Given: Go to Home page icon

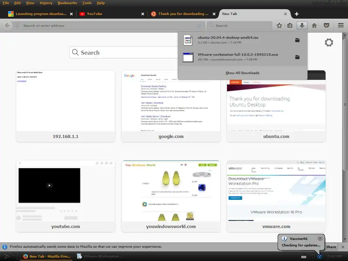Looking at the screenshot, I should click(x=314, y=25).
